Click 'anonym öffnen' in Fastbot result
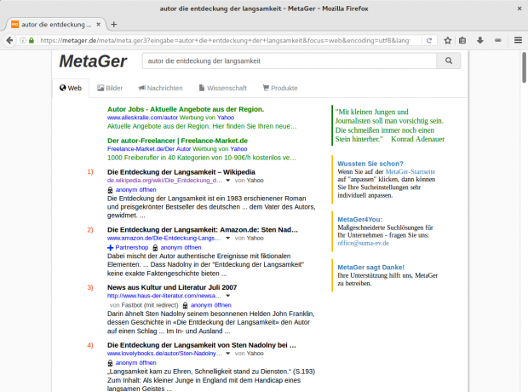528x392 pixels. coord(211,305)
